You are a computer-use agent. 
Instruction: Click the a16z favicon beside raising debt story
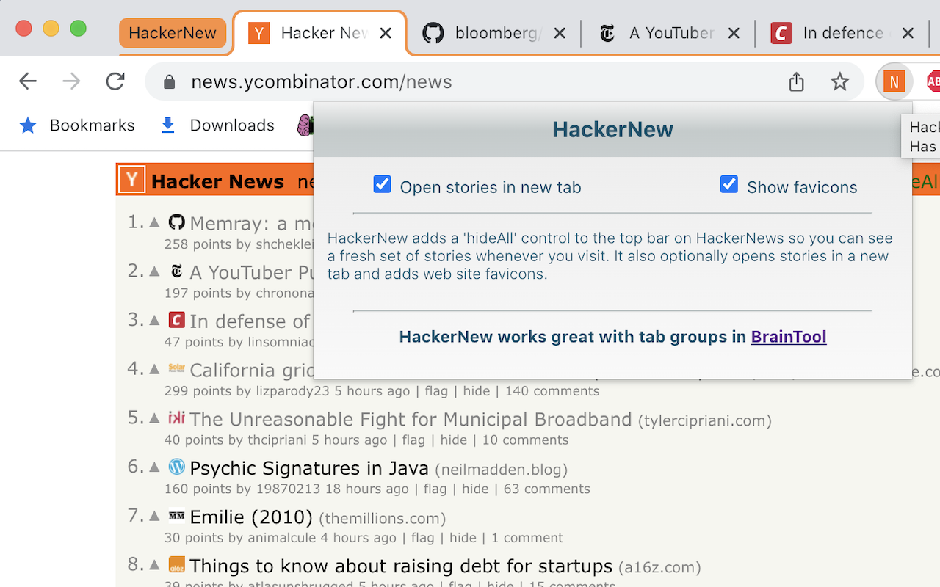pos(176,565)
